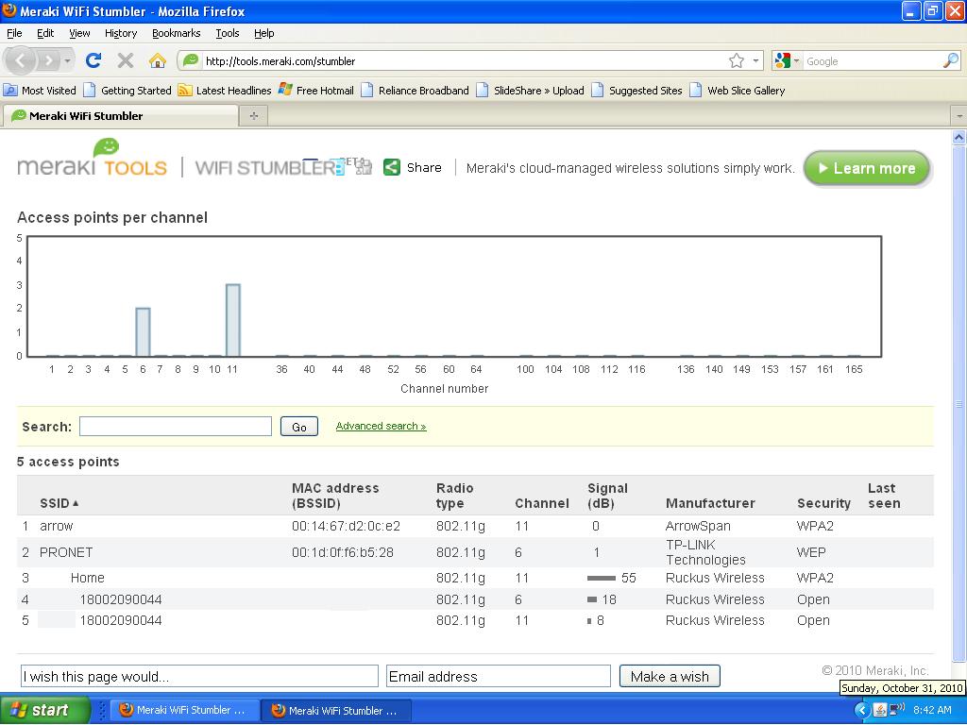Select the Meraki WiFi Stumbler tab
Screen dimensions: 967x725
[120, 115]
